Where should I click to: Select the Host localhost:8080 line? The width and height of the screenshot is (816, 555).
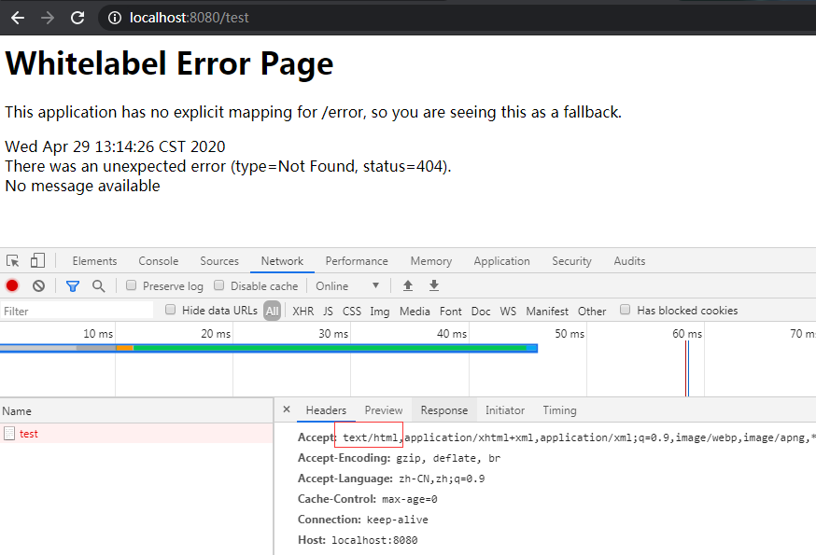[358, 540]
